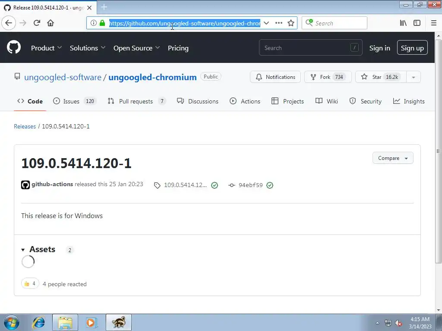
Task: Bookmark this page with star icon
Action: click(x=291, y=23)
